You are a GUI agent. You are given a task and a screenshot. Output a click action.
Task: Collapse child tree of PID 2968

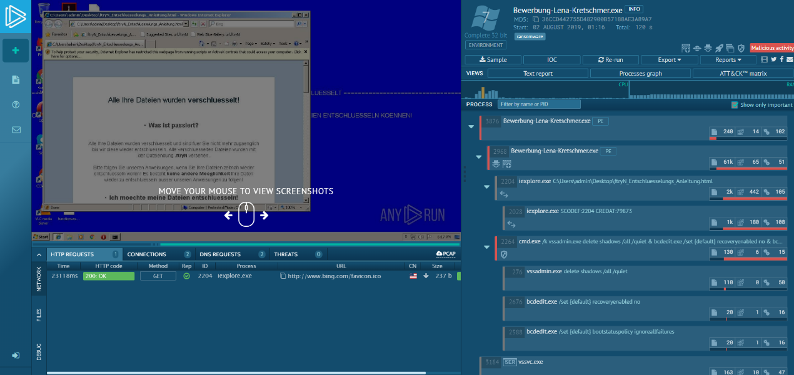[479, 156]
